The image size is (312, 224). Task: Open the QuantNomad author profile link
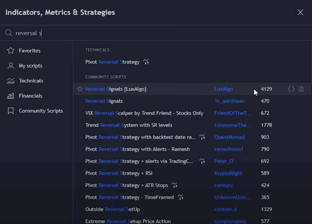229,137
